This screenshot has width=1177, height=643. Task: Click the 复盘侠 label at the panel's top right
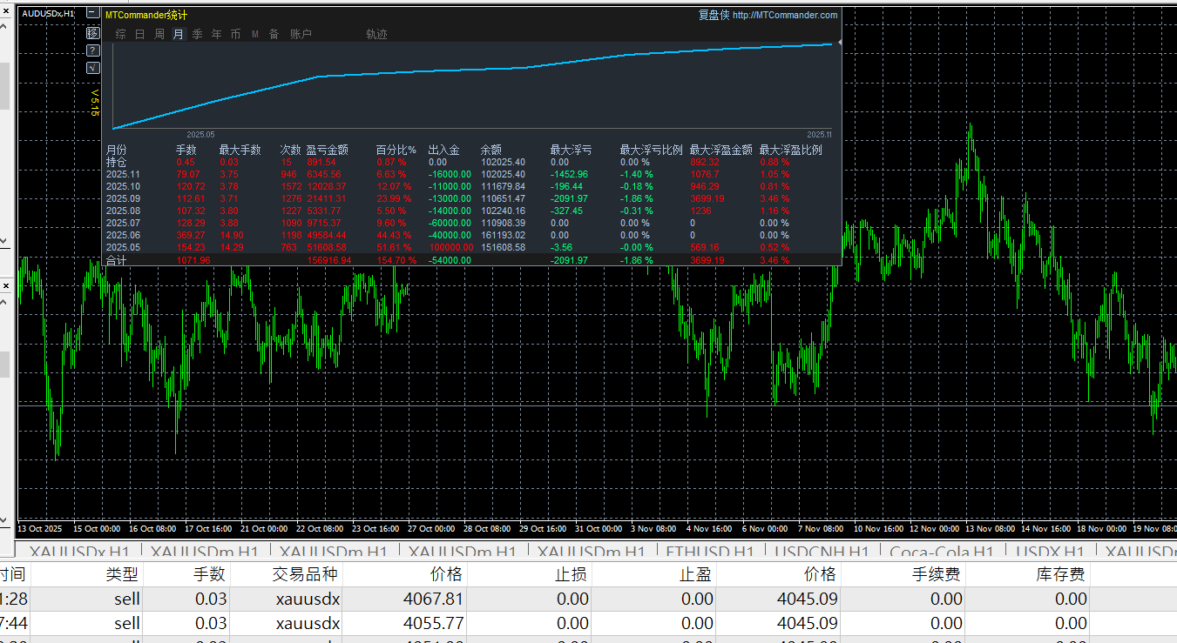pyautogui.click(x=714, y=15)
